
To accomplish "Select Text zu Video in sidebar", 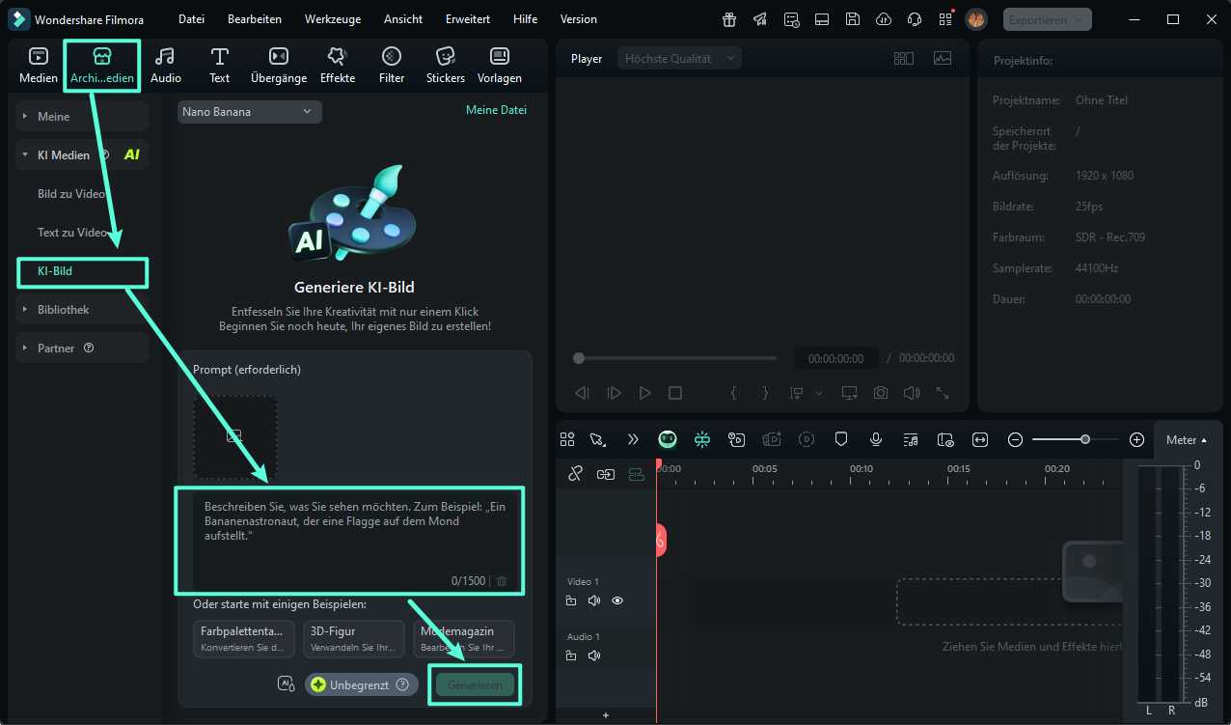I will coord(72,233).
